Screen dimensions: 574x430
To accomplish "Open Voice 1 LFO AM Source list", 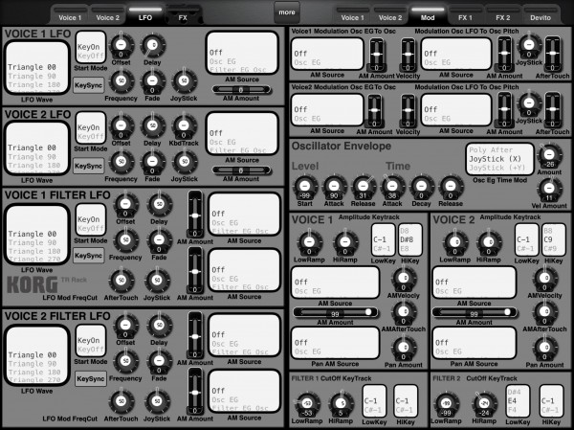I will pyautogui.click(x=242, y=53).
